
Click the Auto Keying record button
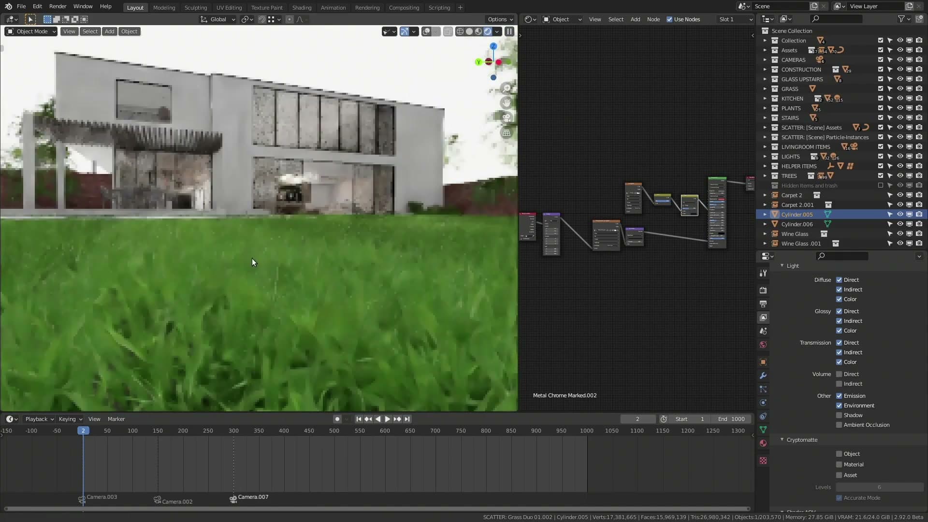337,419
